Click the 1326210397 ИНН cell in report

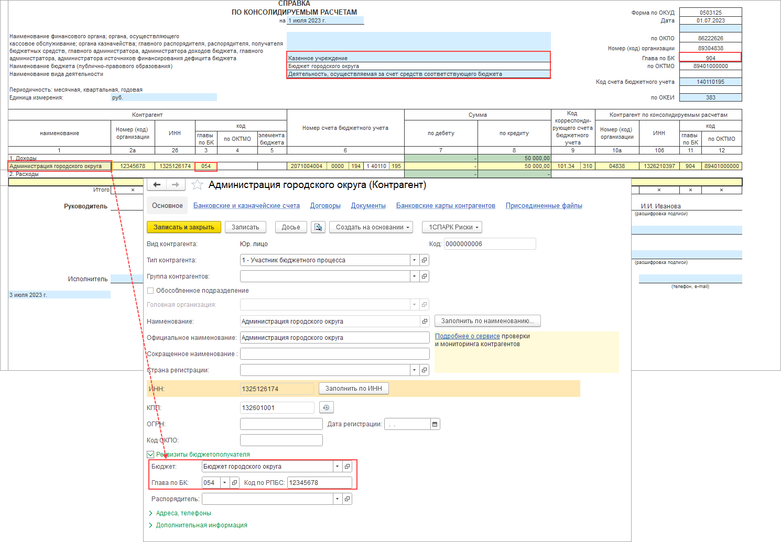click(x=659, y=166)
